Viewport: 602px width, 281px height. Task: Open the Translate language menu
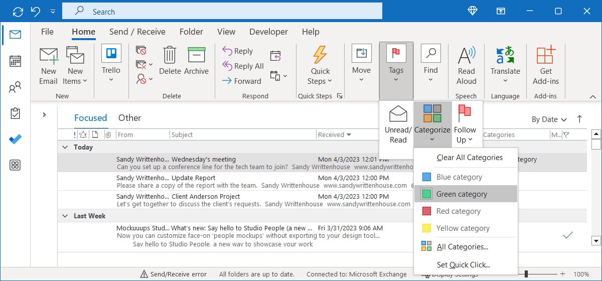click(505, 65)
